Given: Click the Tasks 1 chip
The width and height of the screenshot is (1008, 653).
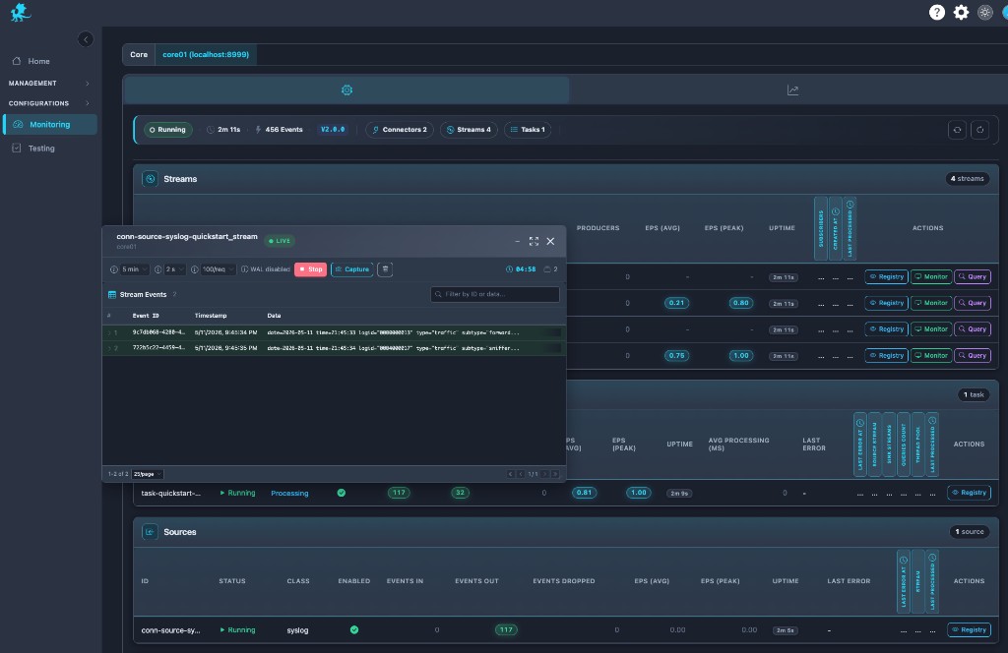Looking at the screenshot, I should (x=528, y=130).
